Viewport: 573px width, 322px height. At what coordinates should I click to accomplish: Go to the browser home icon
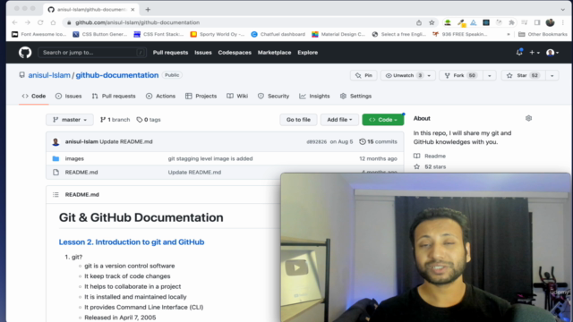(53, 22)
